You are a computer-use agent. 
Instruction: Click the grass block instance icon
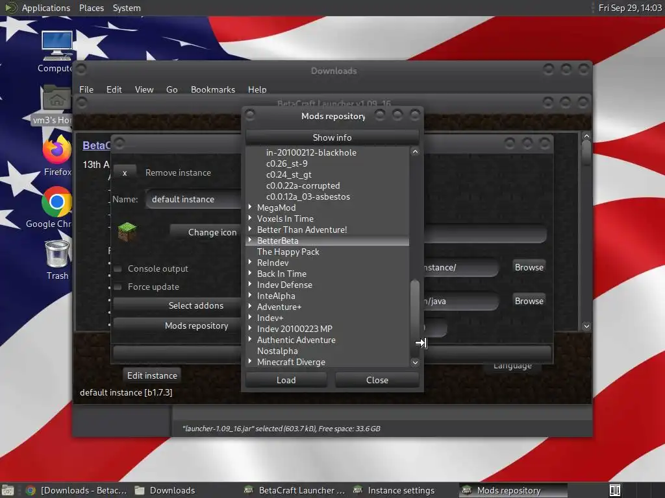tap(127, 231)
